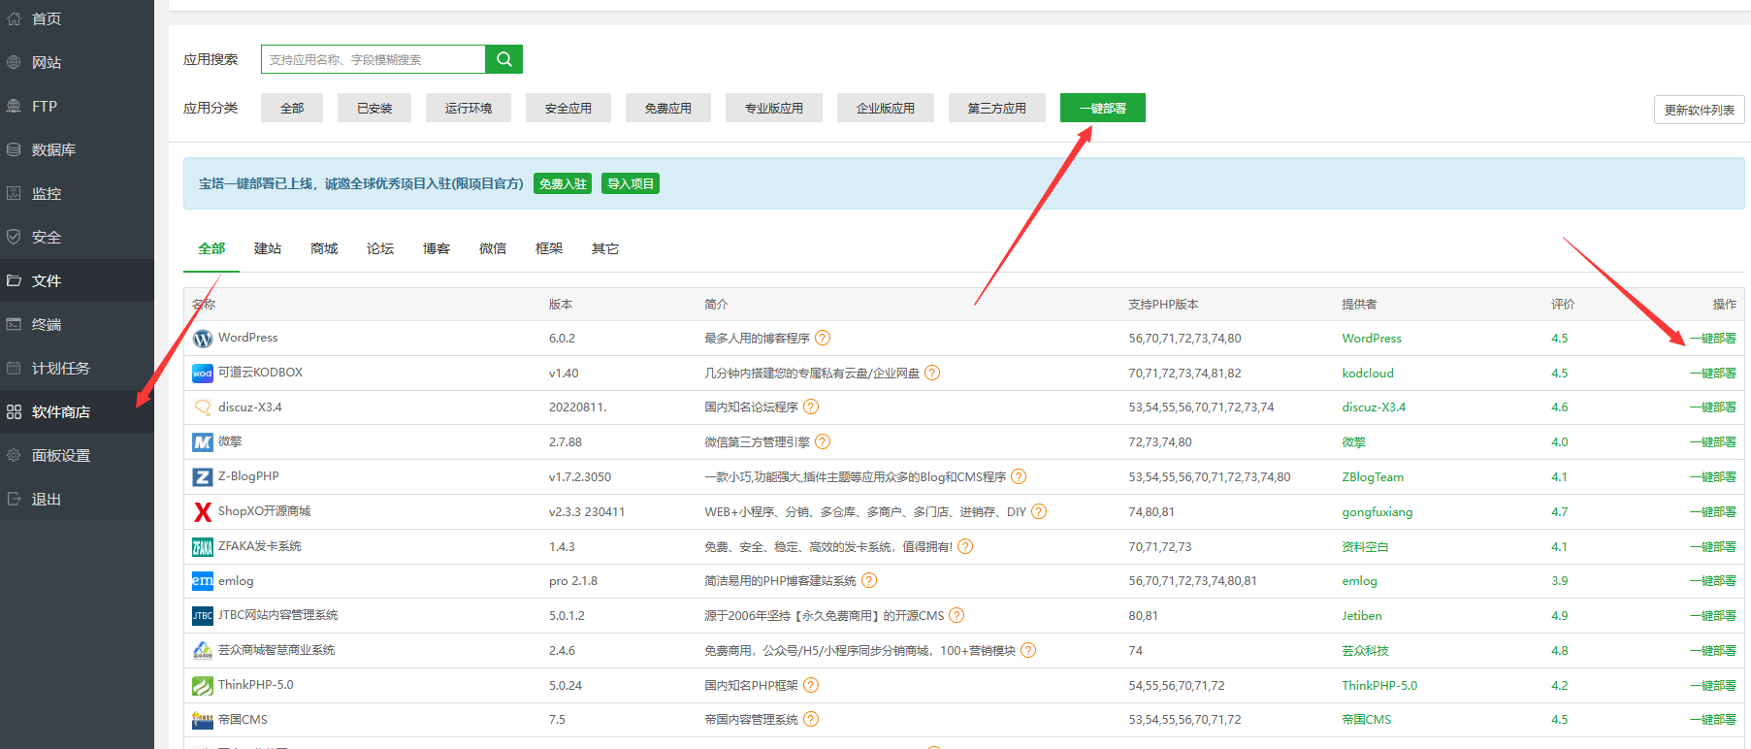Filter apps by 全部 category button
This screenshot has height=749, width=1751.
pos(292,108)
